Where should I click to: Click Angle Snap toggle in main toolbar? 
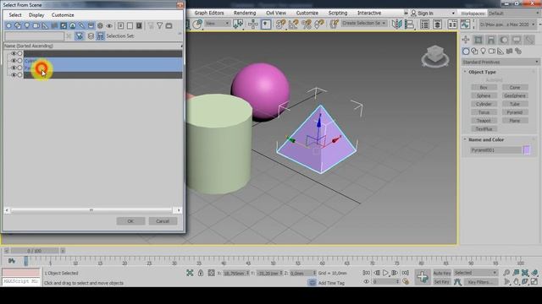[294, 24]
